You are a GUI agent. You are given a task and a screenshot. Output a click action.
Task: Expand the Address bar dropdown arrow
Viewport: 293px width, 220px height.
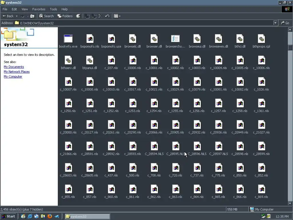tap(275, 23)
